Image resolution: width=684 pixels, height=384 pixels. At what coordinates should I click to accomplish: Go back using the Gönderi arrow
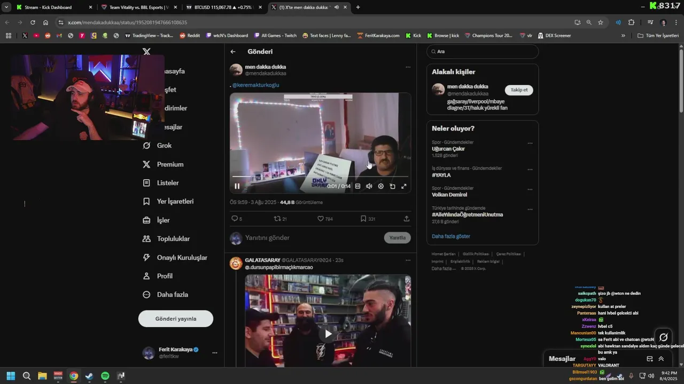tap(233, 52)
